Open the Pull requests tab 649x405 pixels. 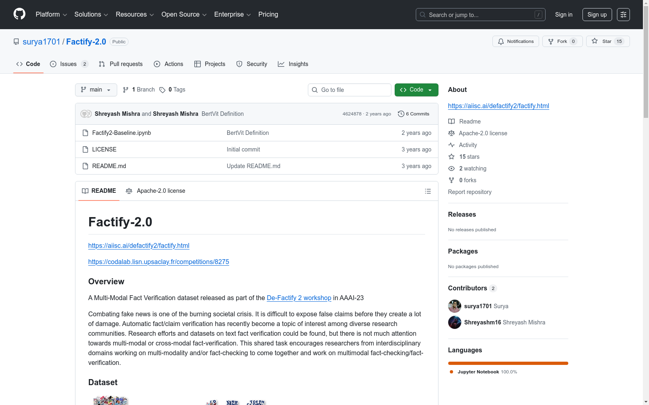tap(121, 64)
